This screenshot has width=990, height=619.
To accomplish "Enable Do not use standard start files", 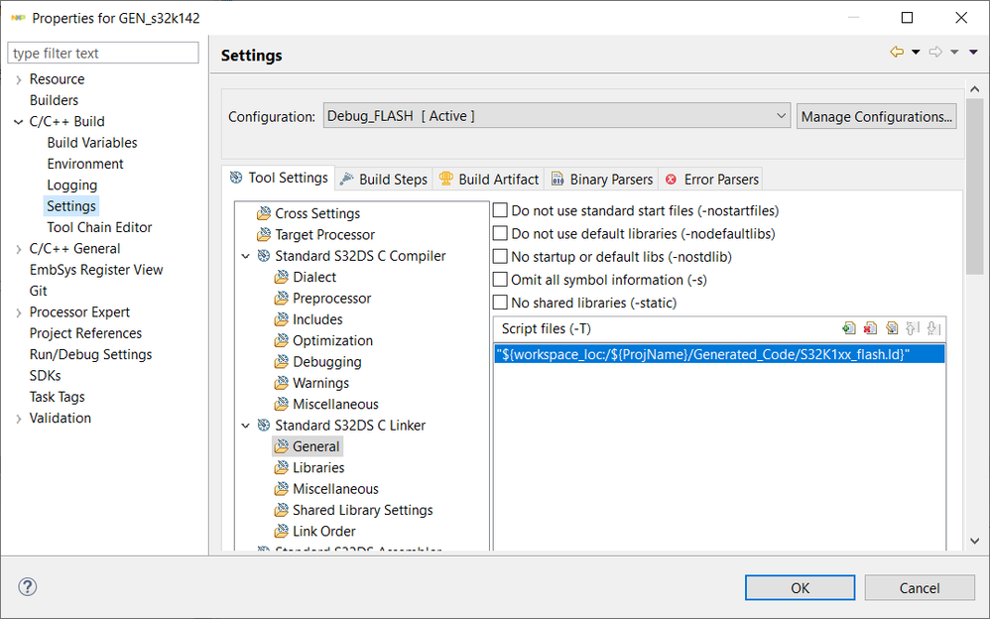I will 501,211.
